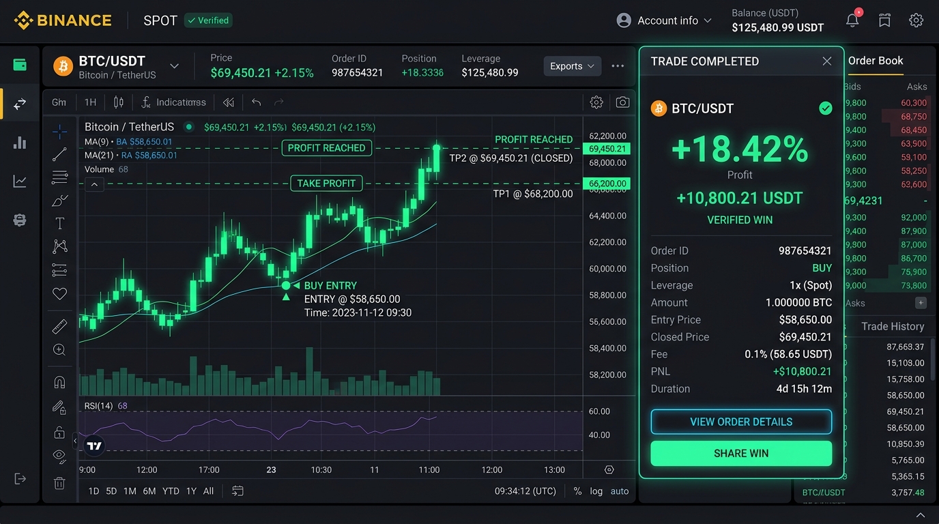Open the Indicators fx menu
The height and width of the screenshot is (524, 939).
point(173,102)
